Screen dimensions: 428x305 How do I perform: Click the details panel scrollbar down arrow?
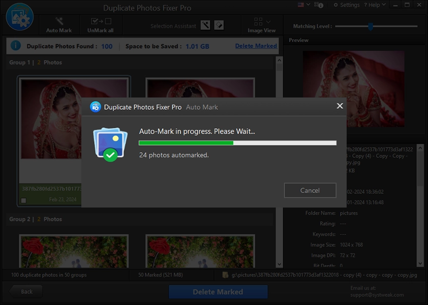tap(420, 263)
